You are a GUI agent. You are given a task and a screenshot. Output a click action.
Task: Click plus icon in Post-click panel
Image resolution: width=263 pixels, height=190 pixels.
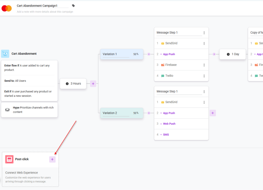tap(52, 159)
